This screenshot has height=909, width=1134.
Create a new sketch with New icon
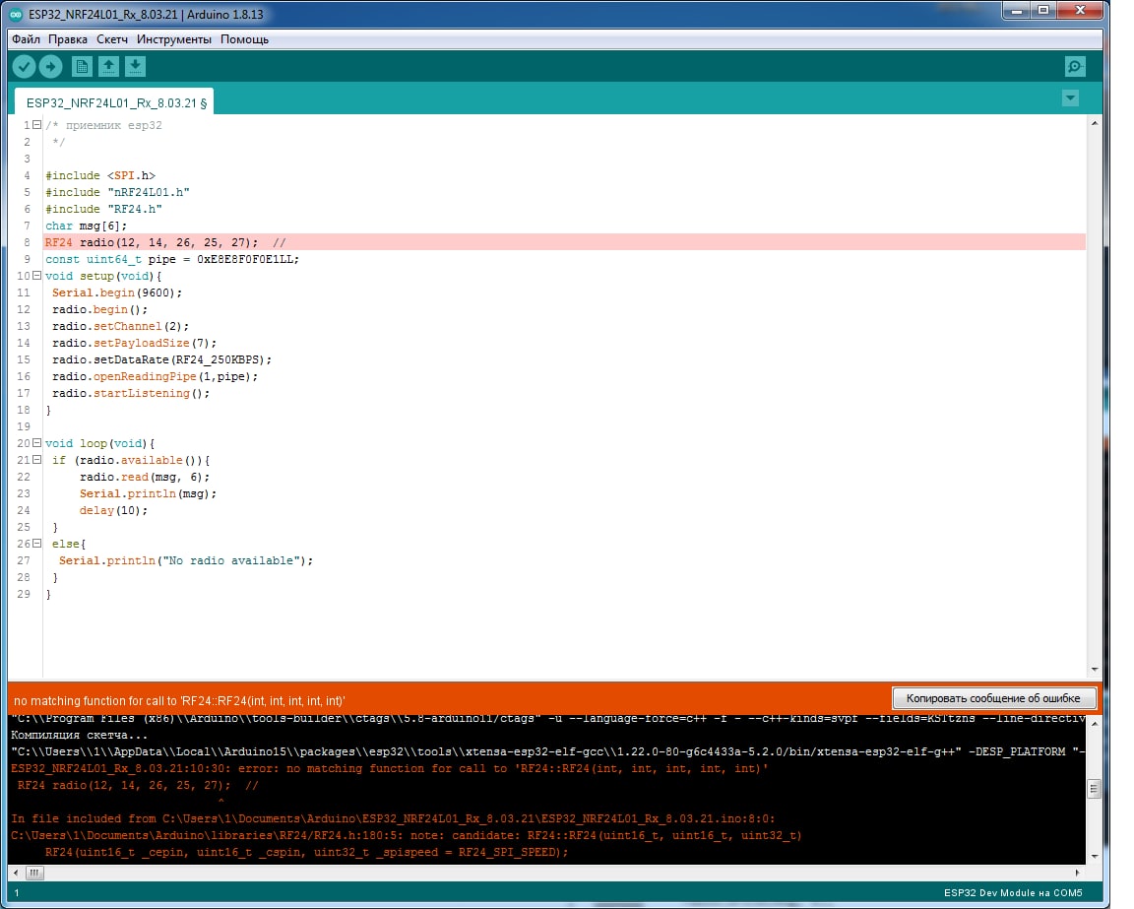click(x=83, y=66)
